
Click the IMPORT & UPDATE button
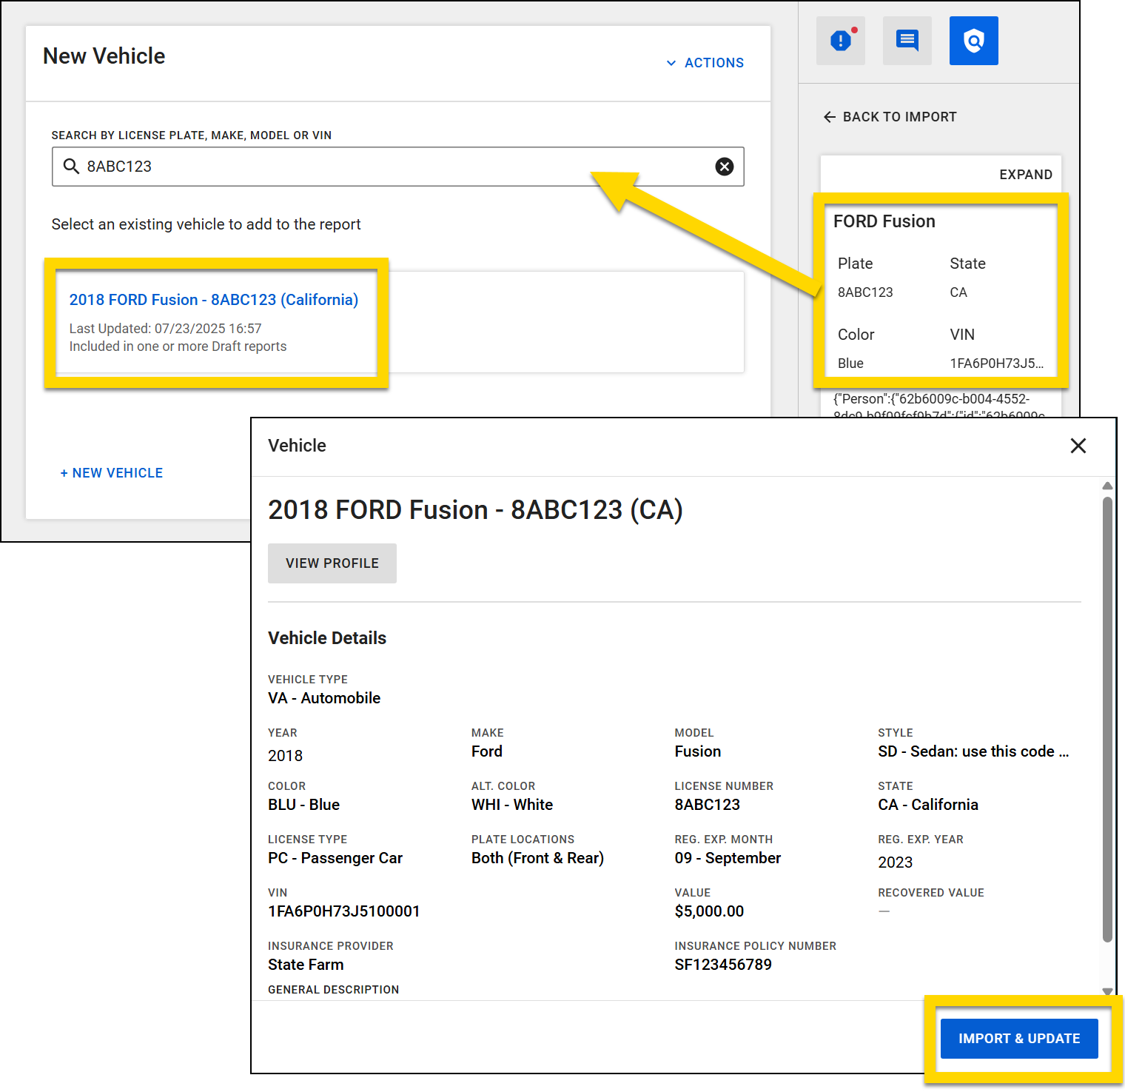point(1018,1038)
